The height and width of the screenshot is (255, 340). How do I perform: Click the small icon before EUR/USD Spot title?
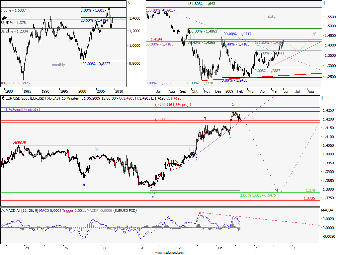[x=3, y=98]
